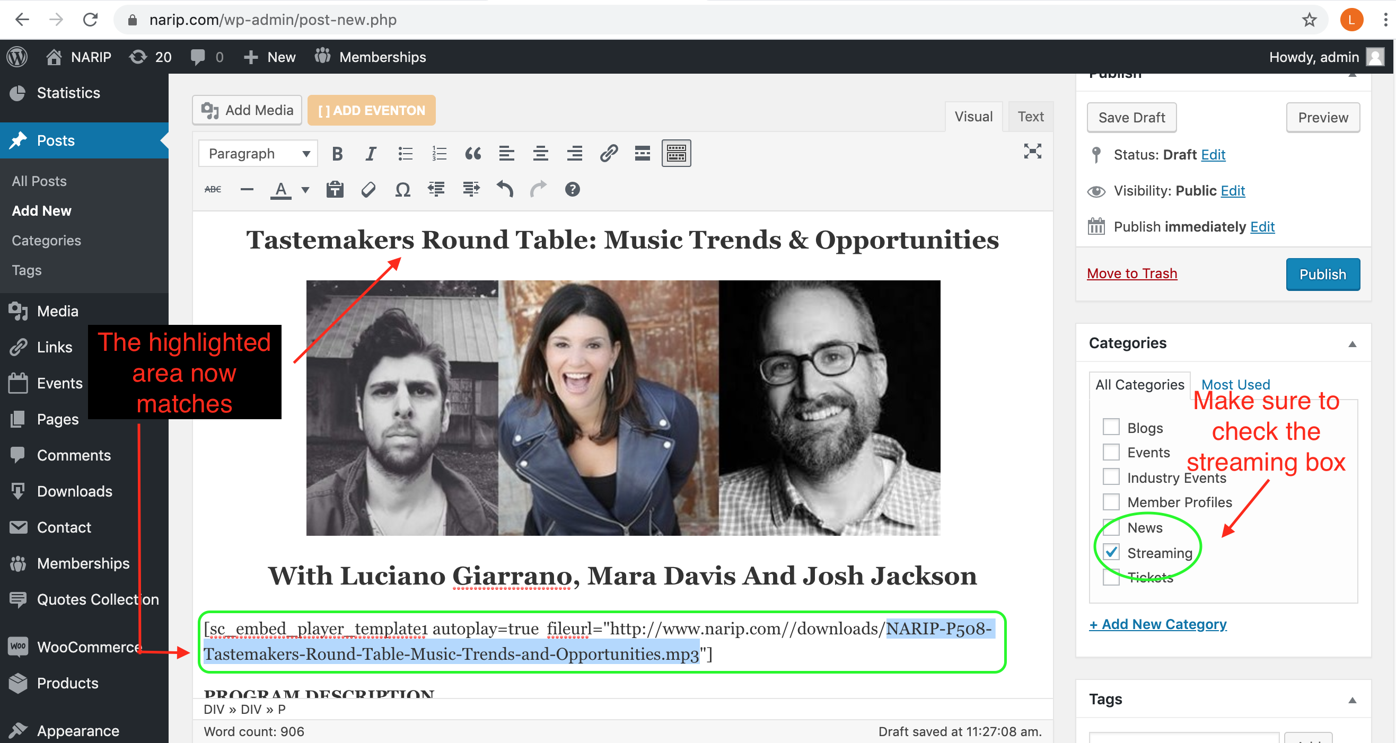Insert special character omega symbol

point(402,190)
